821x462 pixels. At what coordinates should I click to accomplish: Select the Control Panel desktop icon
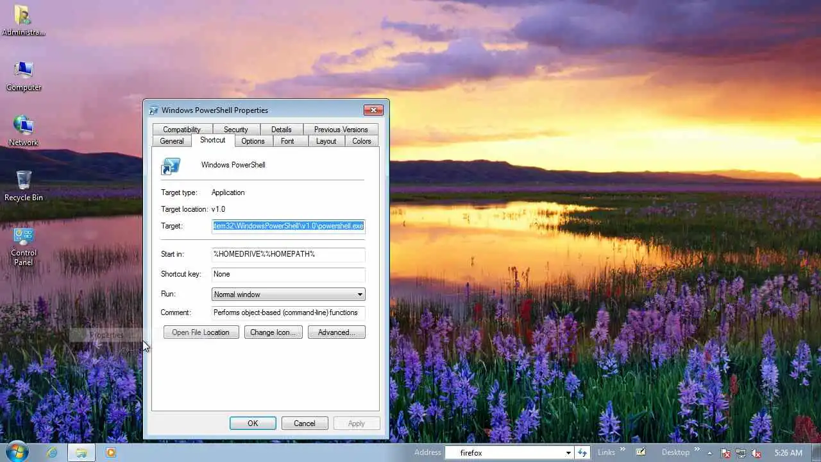point(24,246)
